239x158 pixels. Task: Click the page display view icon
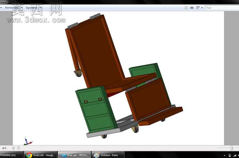pos(198,8)
